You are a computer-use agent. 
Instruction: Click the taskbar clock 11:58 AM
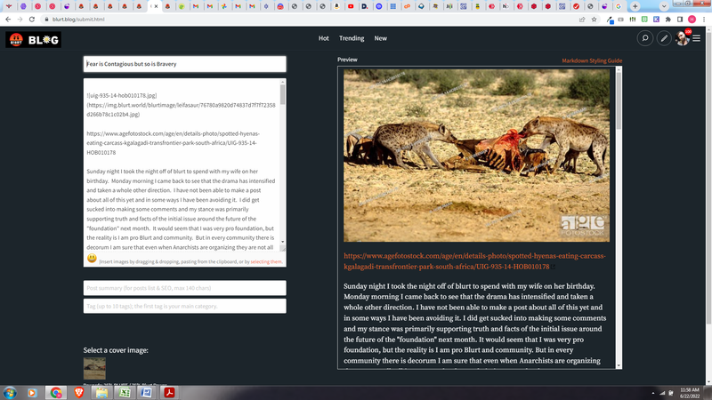point(689,393)
